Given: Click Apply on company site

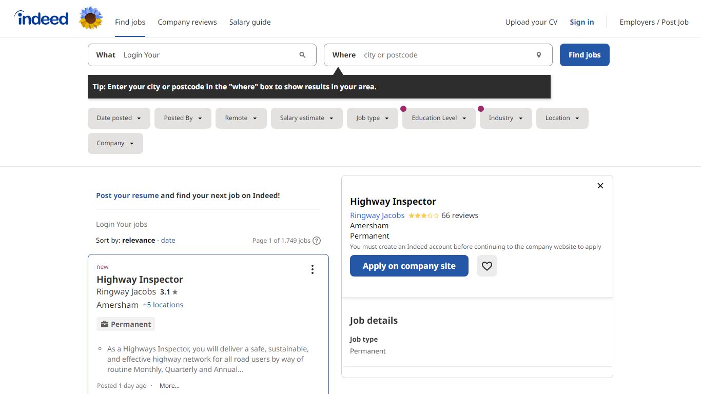Looking at the screenshot, I should click(x=409, y=266).
